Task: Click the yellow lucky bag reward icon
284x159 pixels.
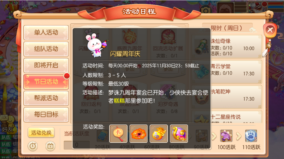Action: (159, 134)
